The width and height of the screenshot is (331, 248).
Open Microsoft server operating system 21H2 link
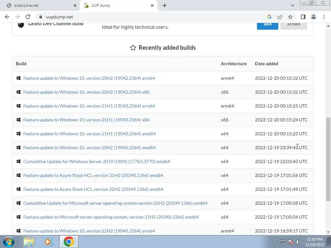[x=111, y=217]
